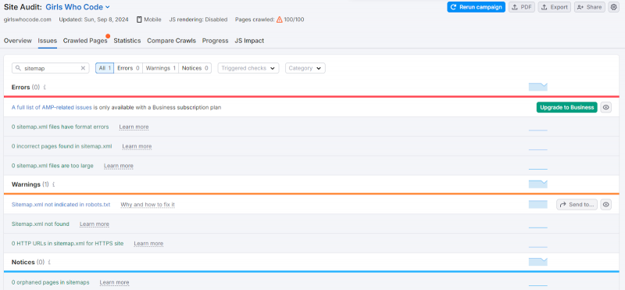
Task: Click the Errors section trend chart
Action: [x=538, y=87]
